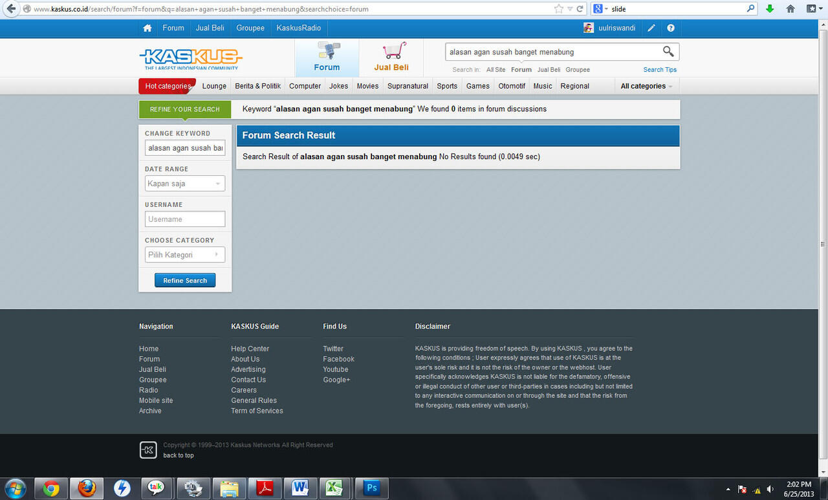Click the uulriswandi avatar picture
Screen dimensions: 828x500
tap(589, 28)
